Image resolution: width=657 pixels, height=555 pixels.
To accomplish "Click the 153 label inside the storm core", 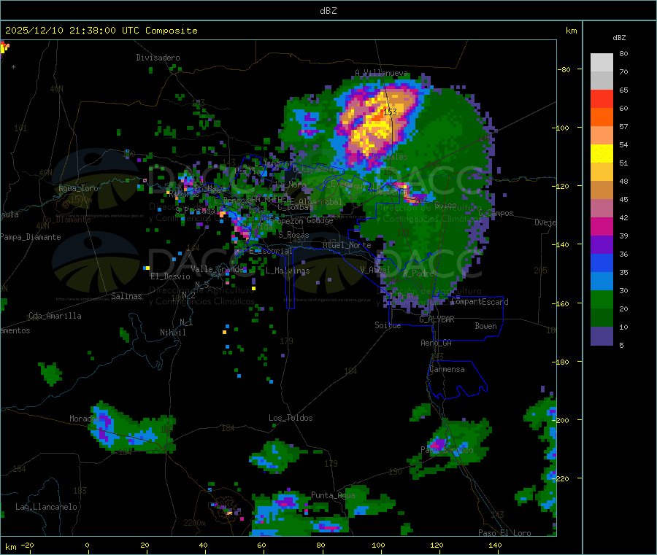I will pyautogui.click(x=390, y=112).
